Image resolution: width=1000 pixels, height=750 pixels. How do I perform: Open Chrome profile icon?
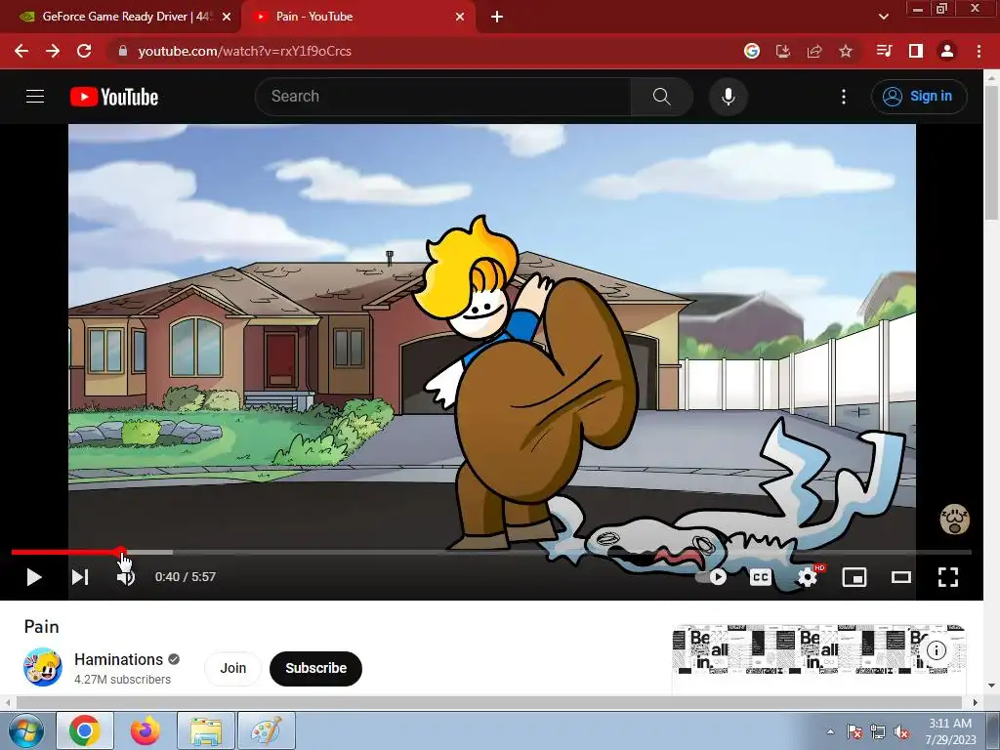tap(947, 51)
